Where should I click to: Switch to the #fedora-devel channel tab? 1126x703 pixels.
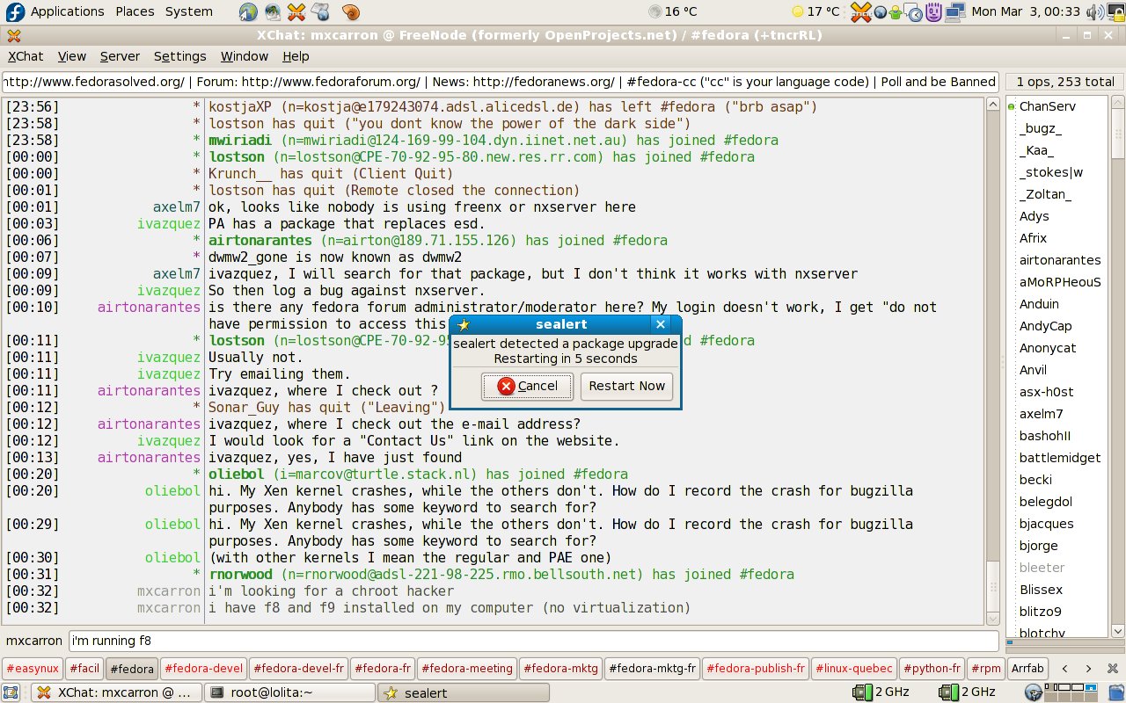pyautogui.click(x=203, y=669)
